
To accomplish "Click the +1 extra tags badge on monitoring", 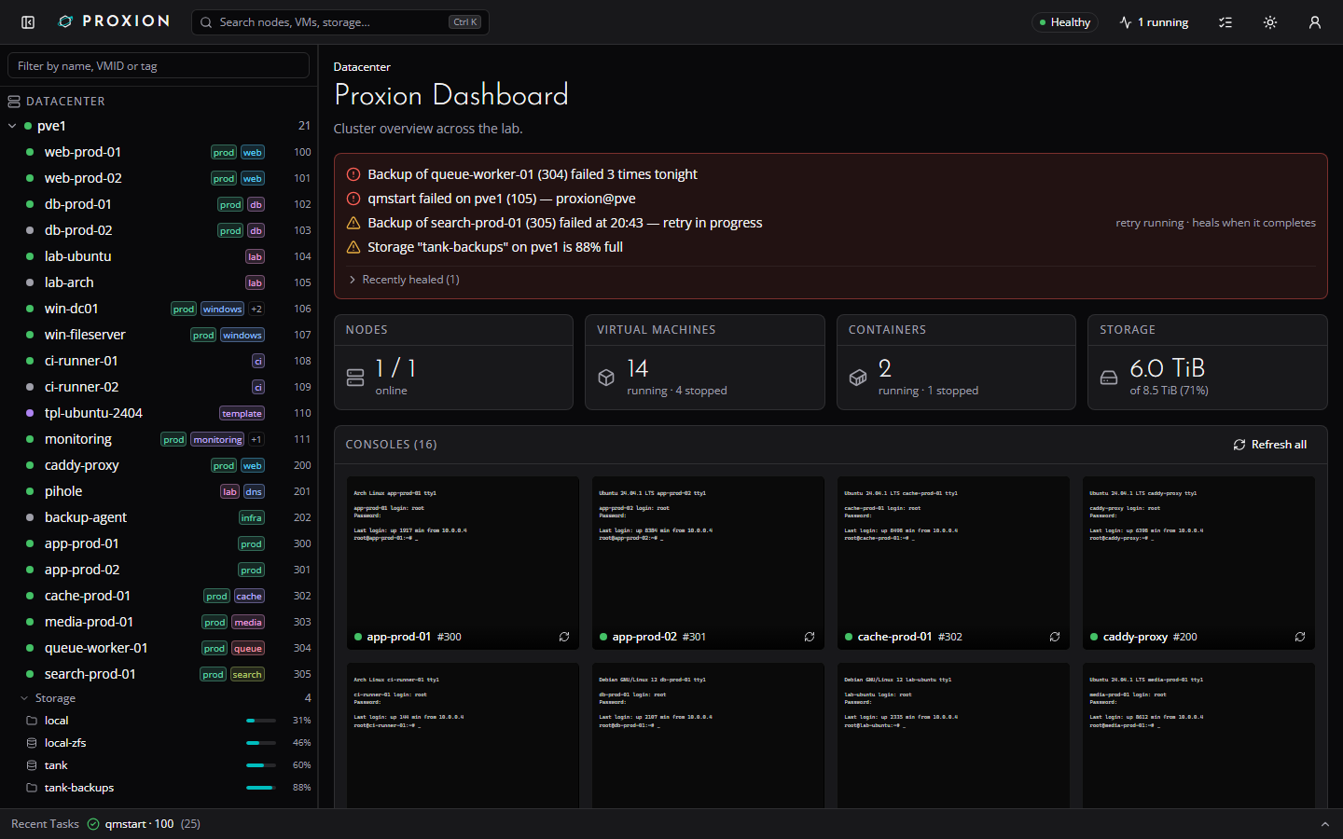I will coord(256,439).
